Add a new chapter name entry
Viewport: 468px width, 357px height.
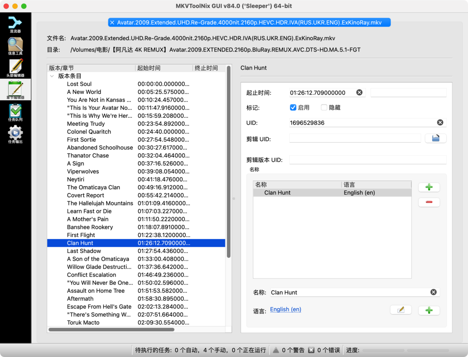click(x=429, y=187)
